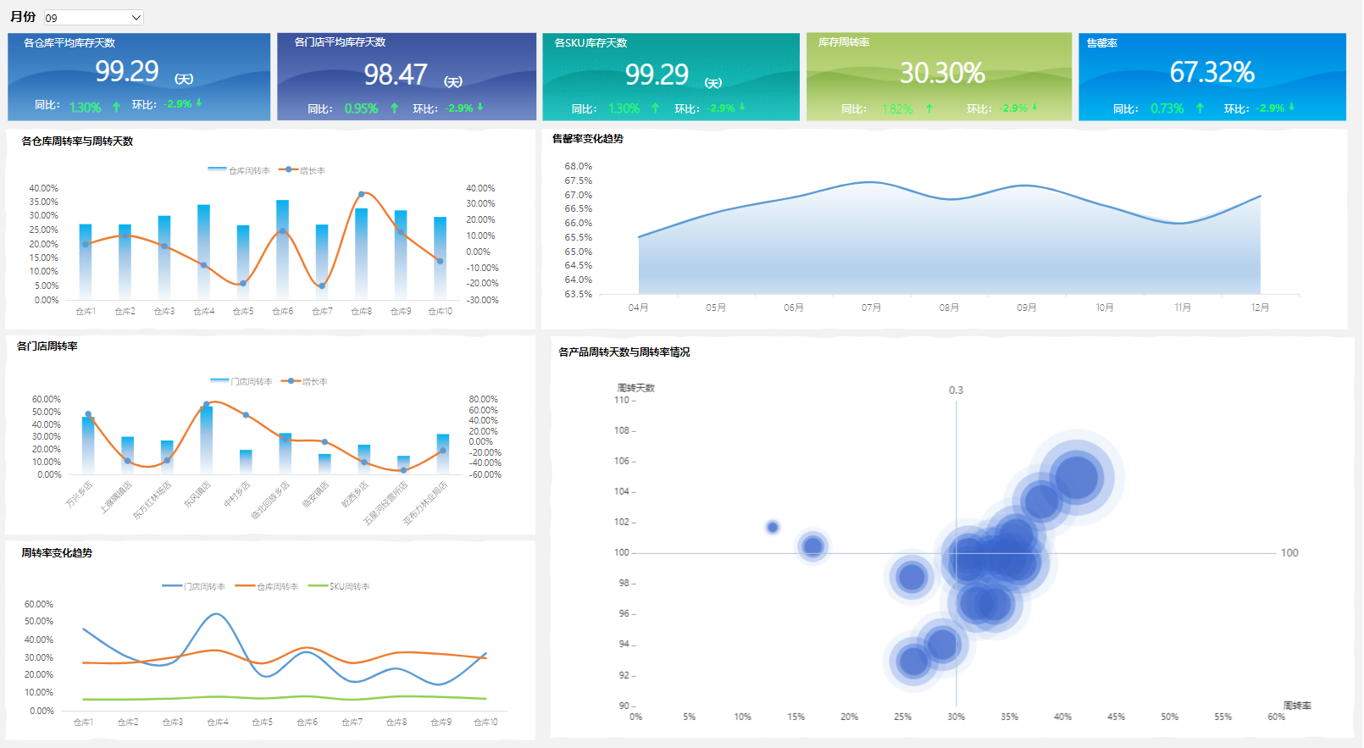1364x748 pixels.
Task: Click the 各门店周转率 chart title
Action: point(47,346)
